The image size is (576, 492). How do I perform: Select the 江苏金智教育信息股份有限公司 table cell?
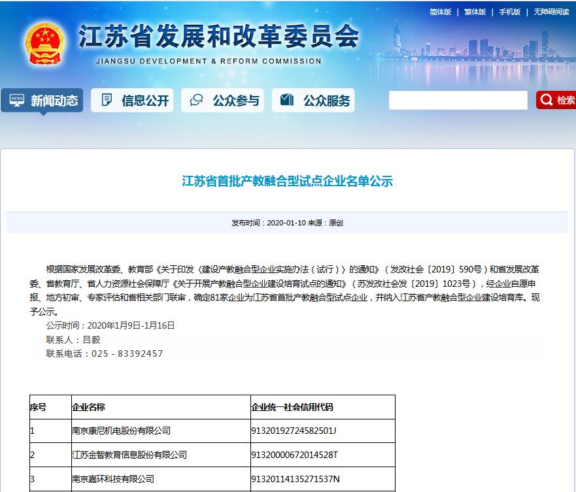click(129, 455)
